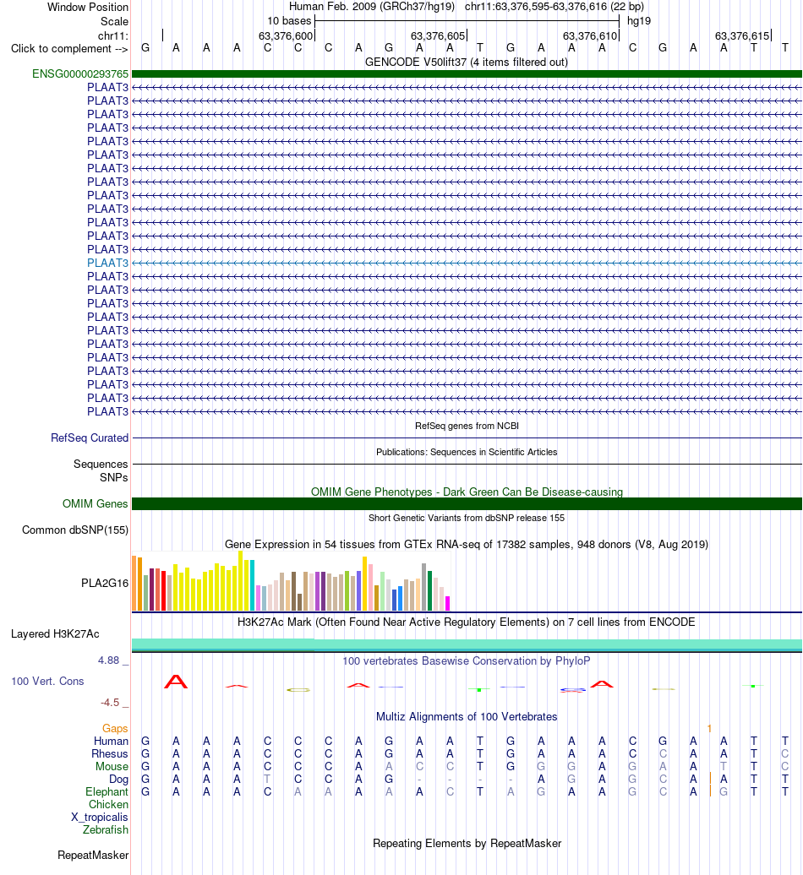Viewport: 803px width, 875px height.
Task: Click the Common dbSNP(155) label
Action: pos(75,530)
